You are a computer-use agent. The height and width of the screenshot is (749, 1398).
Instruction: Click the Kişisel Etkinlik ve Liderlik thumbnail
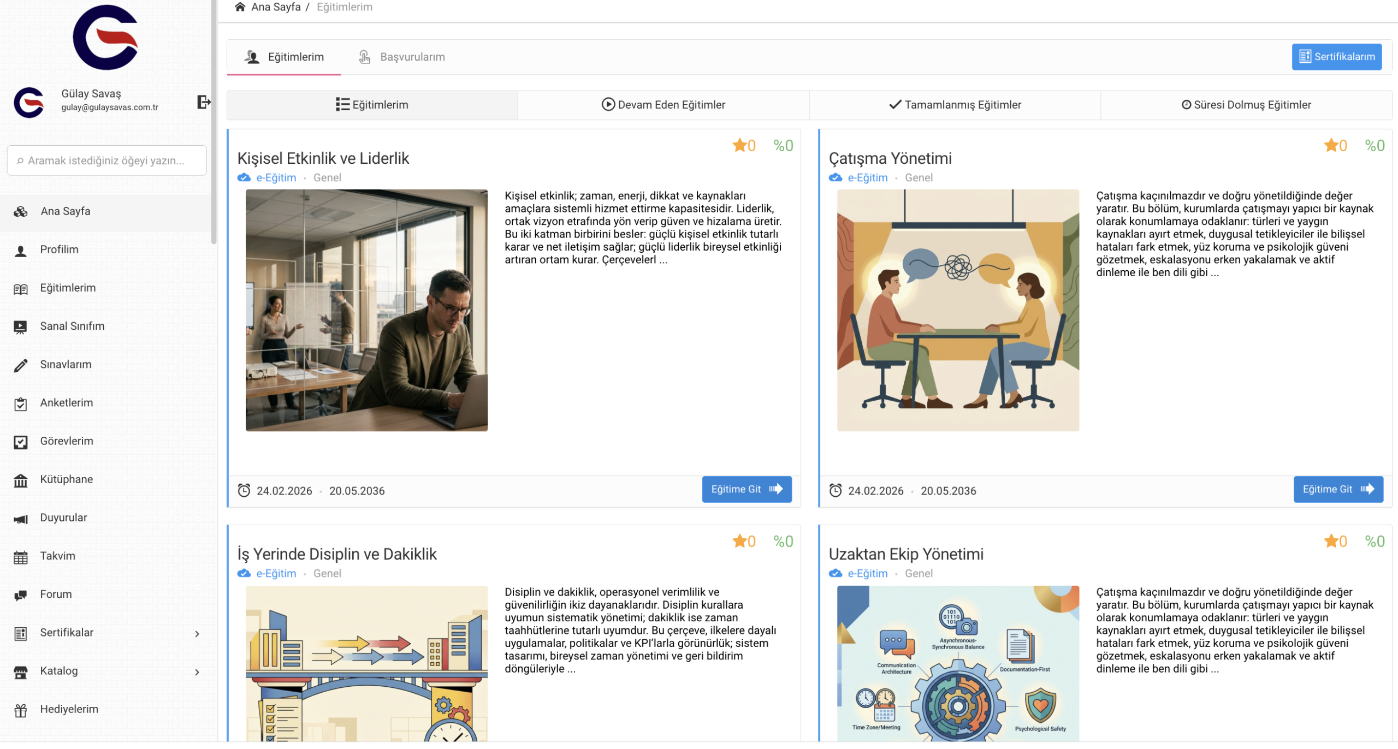[x=366, y=311]
